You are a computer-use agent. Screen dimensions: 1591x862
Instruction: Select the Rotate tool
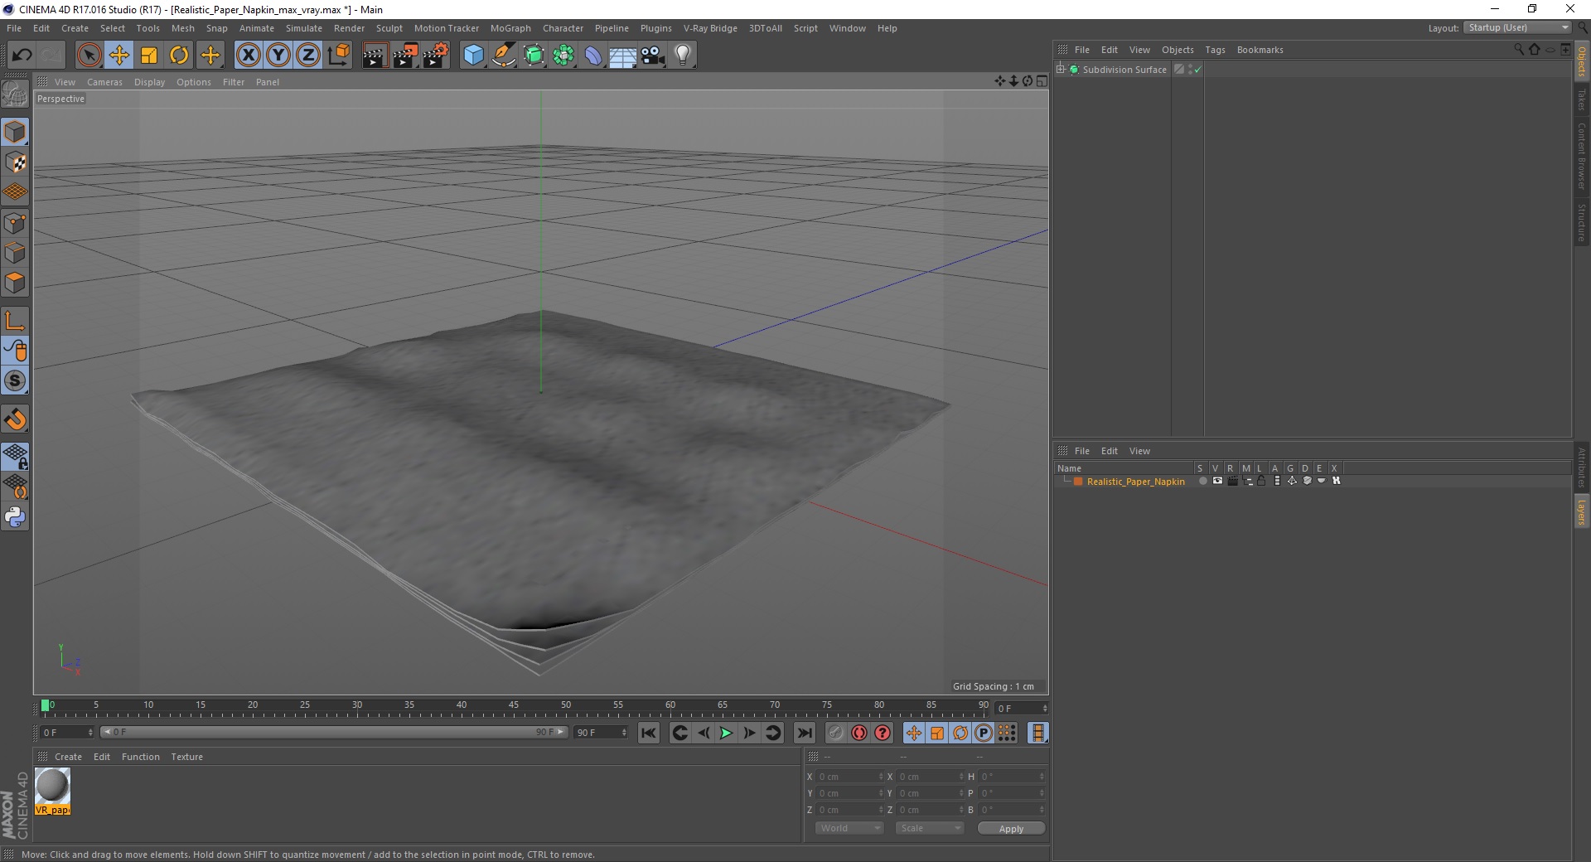[x=179, y=56]
